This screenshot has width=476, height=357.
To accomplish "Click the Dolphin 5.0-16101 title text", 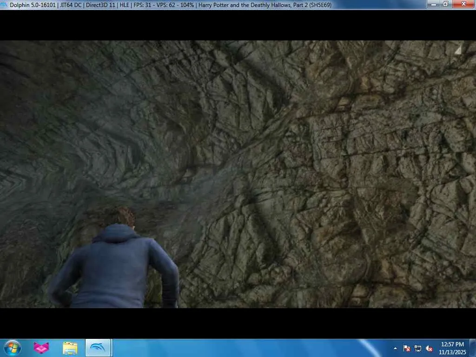I will pyautogui.click(x=33, y=5).
